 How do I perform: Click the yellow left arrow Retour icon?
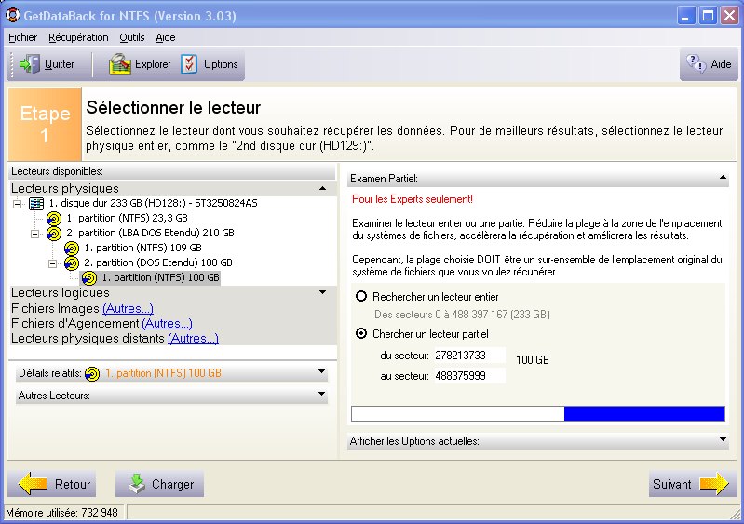pyautogui.click(x=33, y=484)
